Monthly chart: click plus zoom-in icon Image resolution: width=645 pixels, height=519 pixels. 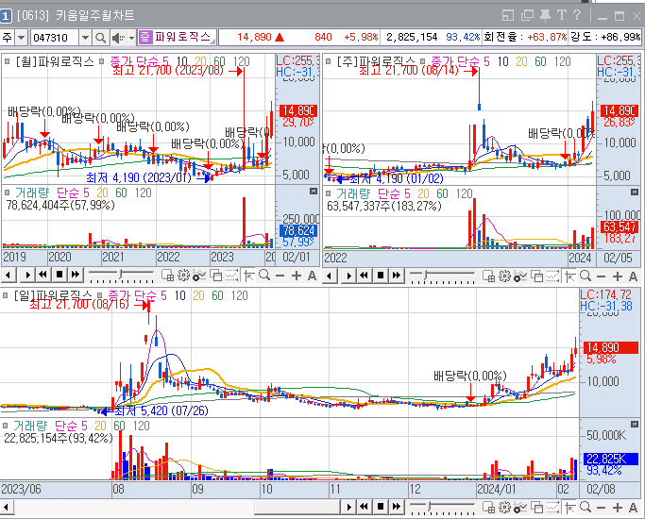tap(297, 276)
